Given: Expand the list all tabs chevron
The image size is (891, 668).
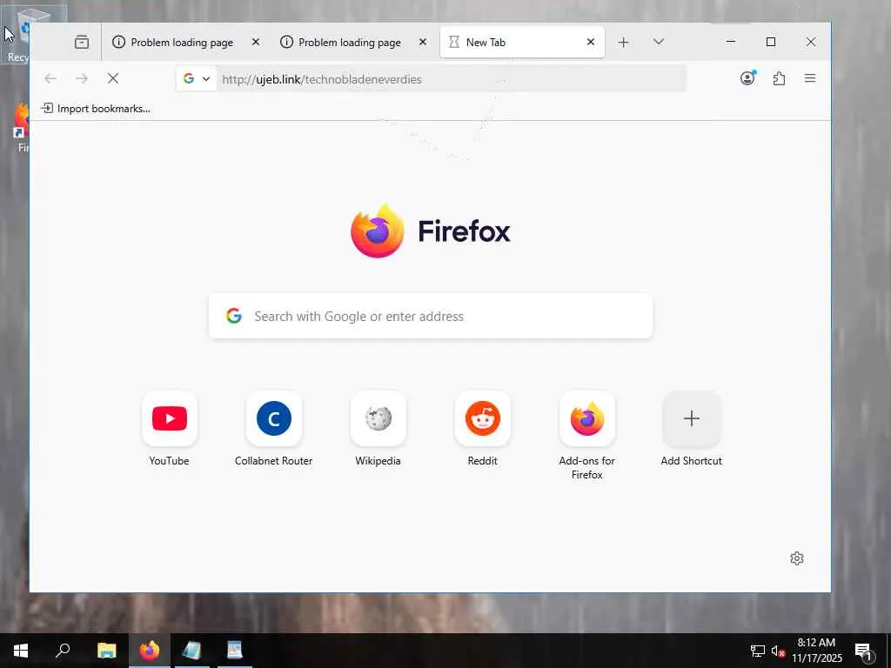Looking at the screenshot, I should 659,42.
